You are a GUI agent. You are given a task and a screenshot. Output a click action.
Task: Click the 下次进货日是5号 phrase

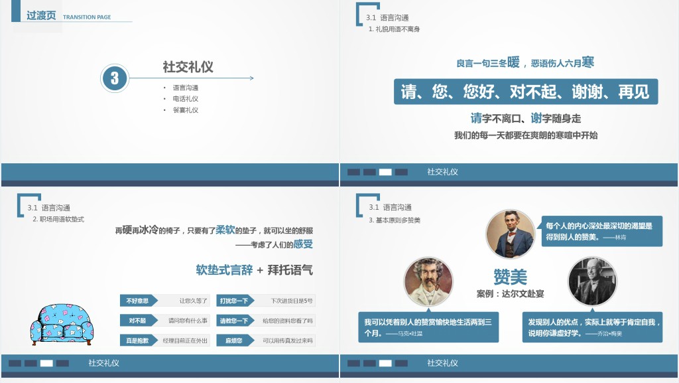(x=292, y=301)
